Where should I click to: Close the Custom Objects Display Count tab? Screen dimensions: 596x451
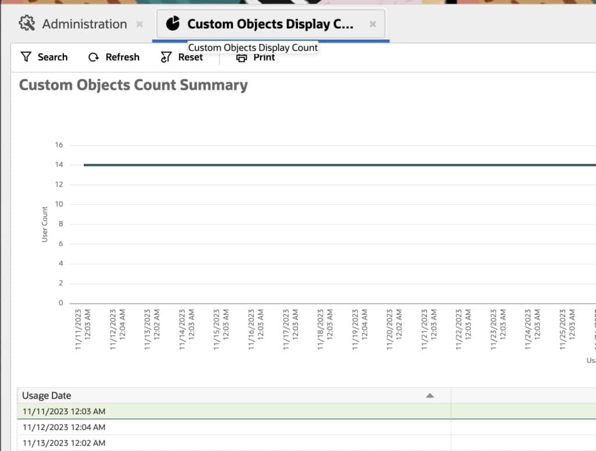point(372,24)
